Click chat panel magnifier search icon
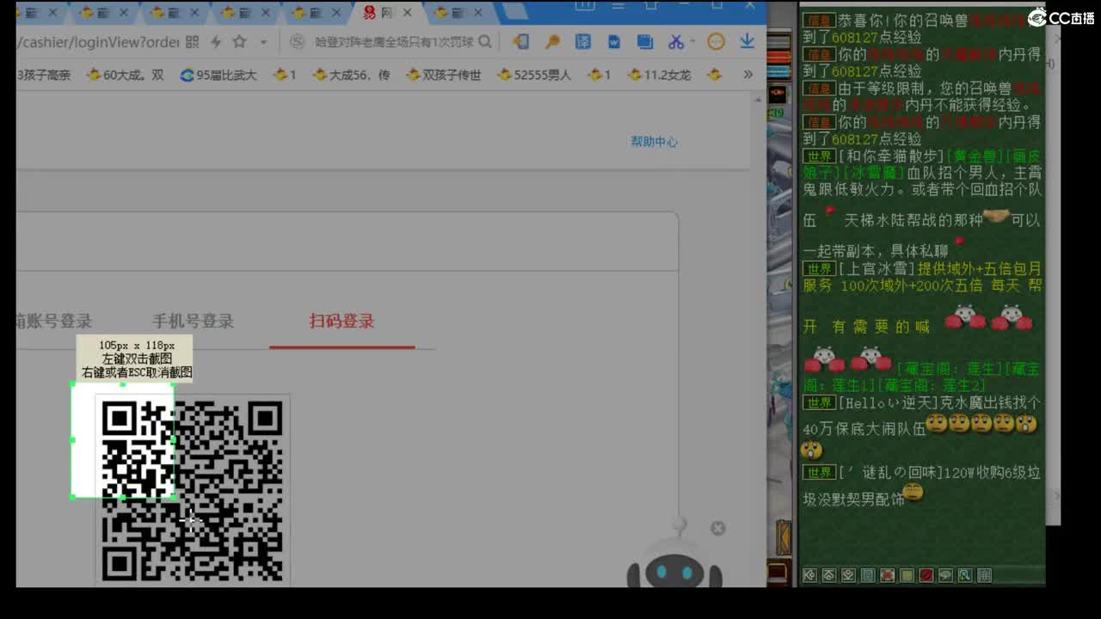The image size is (1101, 619). (965, 575)
